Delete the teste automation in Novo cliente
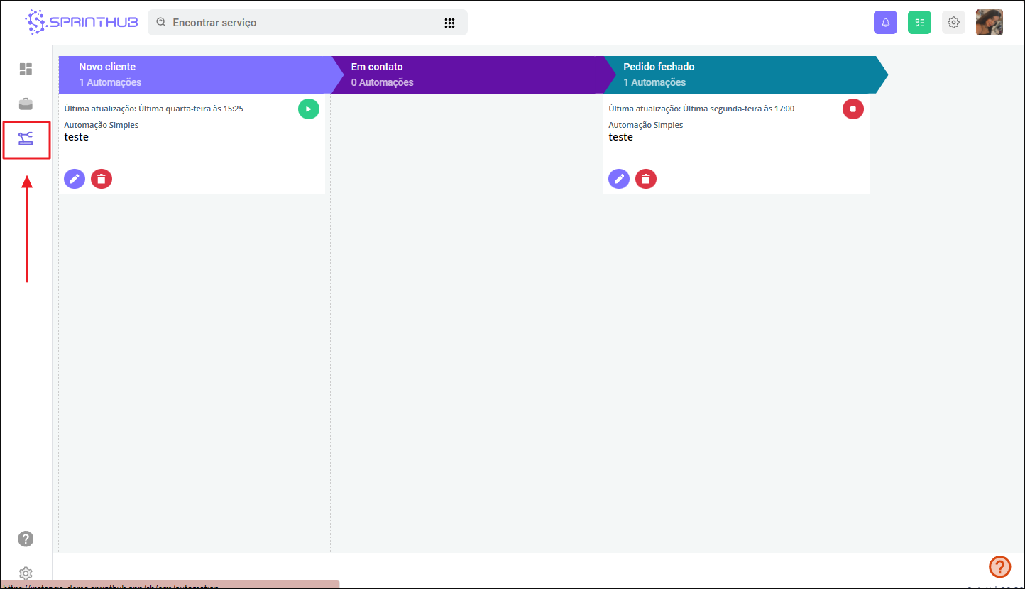The image size is (1025, 589). pyautogui.click(x=102, y=179)
